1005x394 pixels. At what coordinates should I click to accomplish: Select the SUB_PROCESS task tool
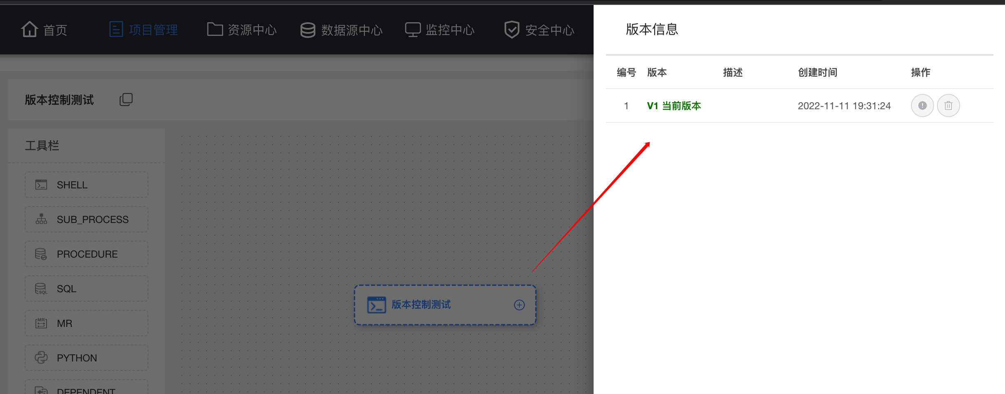[86, 219]
